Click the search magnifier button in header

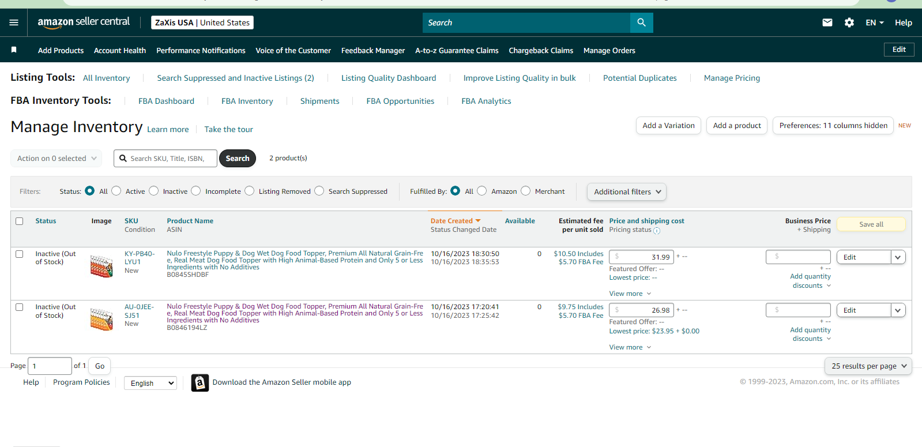[x=642, y=22]
